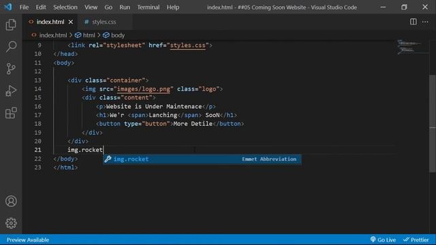This screenshot has height=245, width=436.
Task: Click the word 'Lanching' in the span
Action: (163, 115)
